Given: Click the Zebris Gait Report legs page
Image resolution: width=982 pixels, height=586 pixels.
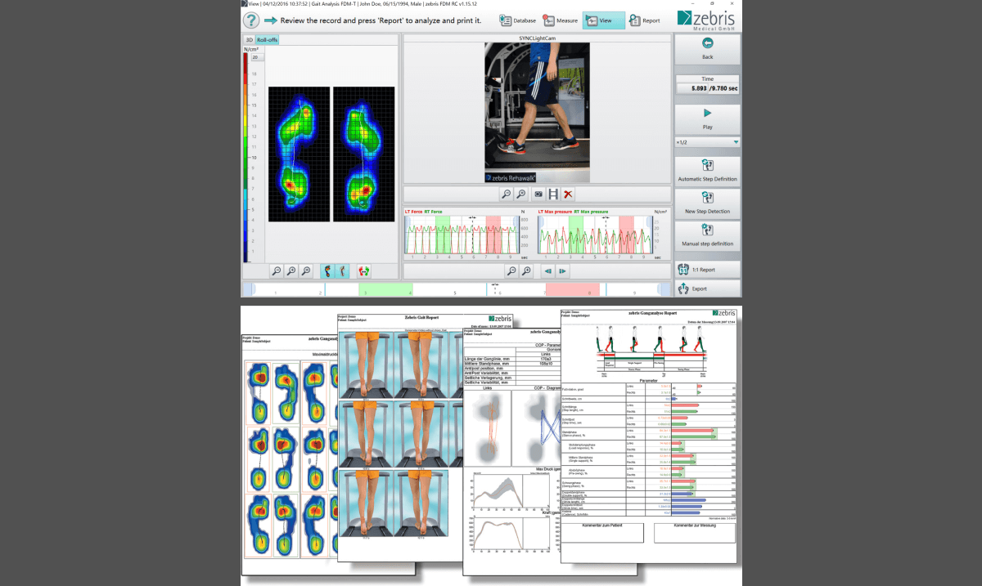Looking at the screenshot, I should click(399, 437).
